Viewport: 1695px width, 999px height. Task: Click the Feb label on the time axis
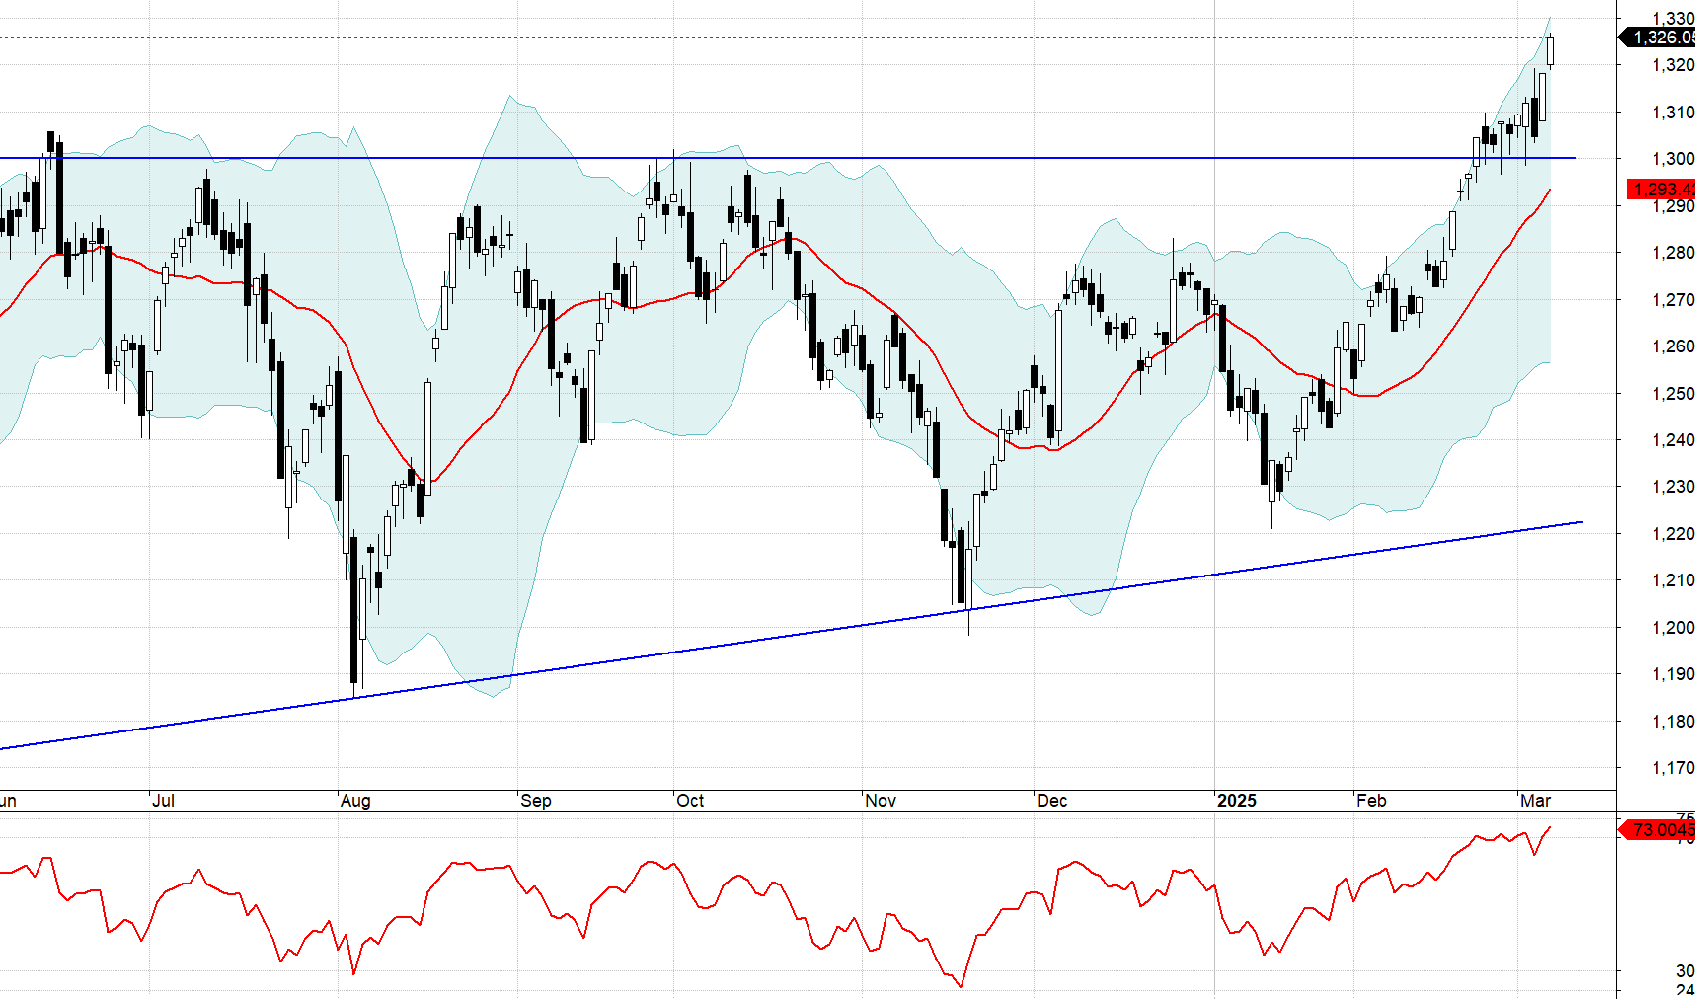click(1371, 801)
